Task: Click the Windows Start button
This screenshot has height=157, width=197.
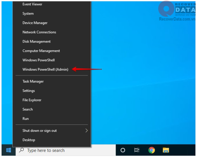Action: point(9,150)
